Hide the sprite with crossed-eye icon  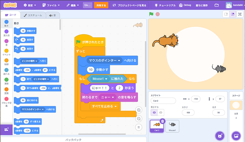[161, 112]
